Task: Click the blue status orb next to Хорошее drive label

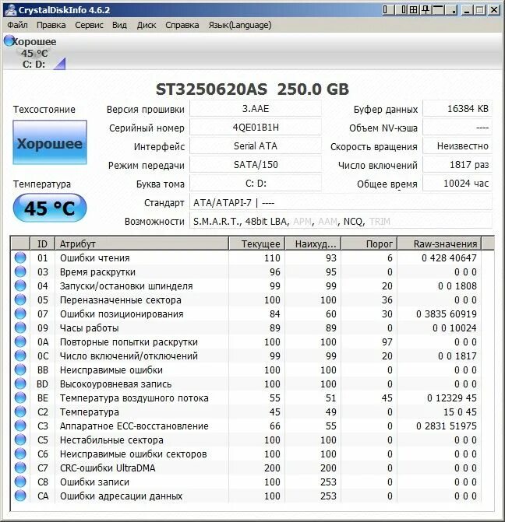Action: (9, 40)
